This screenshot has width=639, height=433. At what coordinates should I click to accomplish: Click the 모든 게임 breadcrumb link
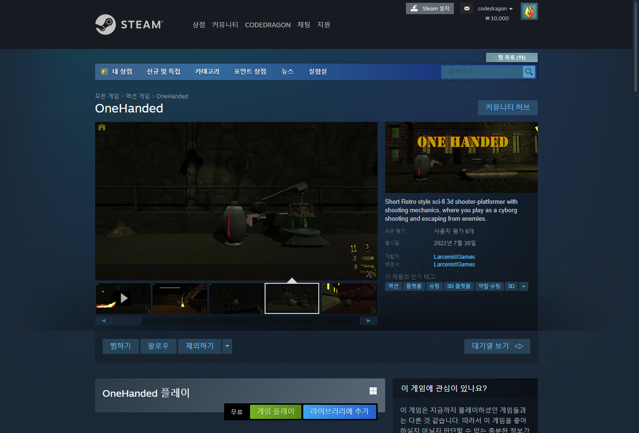tap(107, 96)
